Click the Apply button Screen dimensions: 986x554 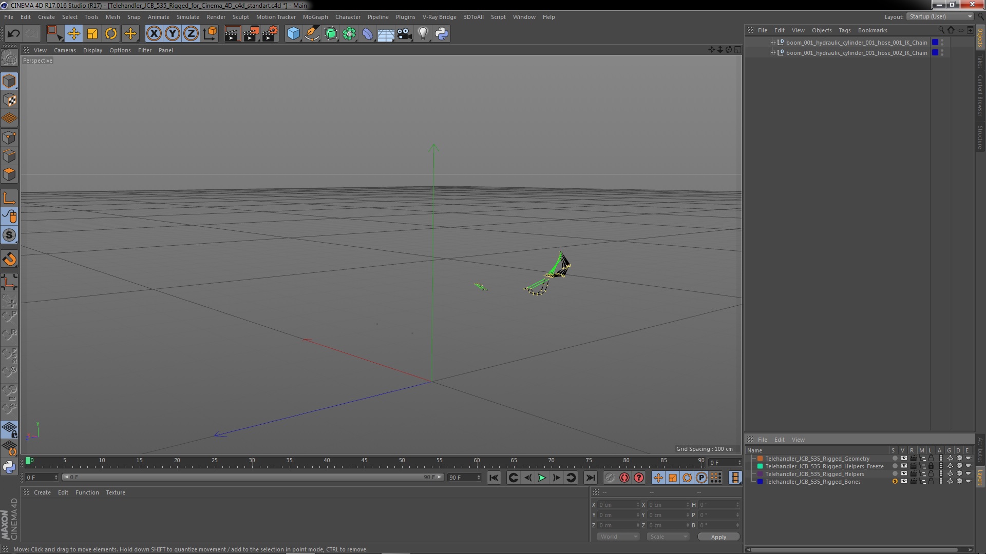pos(718,537)
